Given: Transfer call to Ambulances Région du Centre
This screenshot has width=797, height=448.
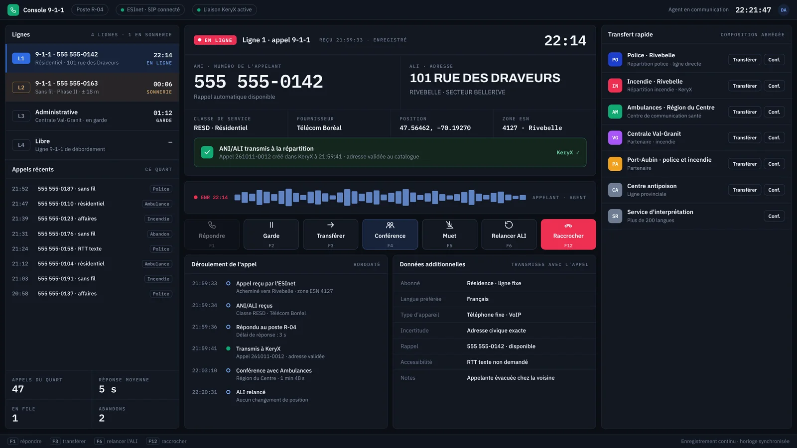Looking at the screenshot, I should click(745, 112).
